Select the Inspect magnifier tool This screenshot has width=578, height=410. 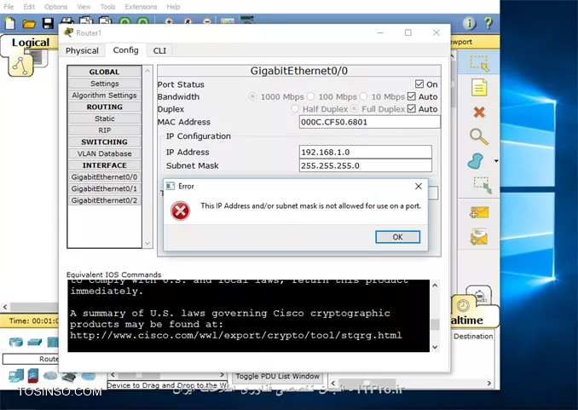click(479, 136)
